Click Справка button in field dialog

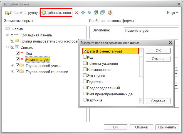[x=158, y=101]
